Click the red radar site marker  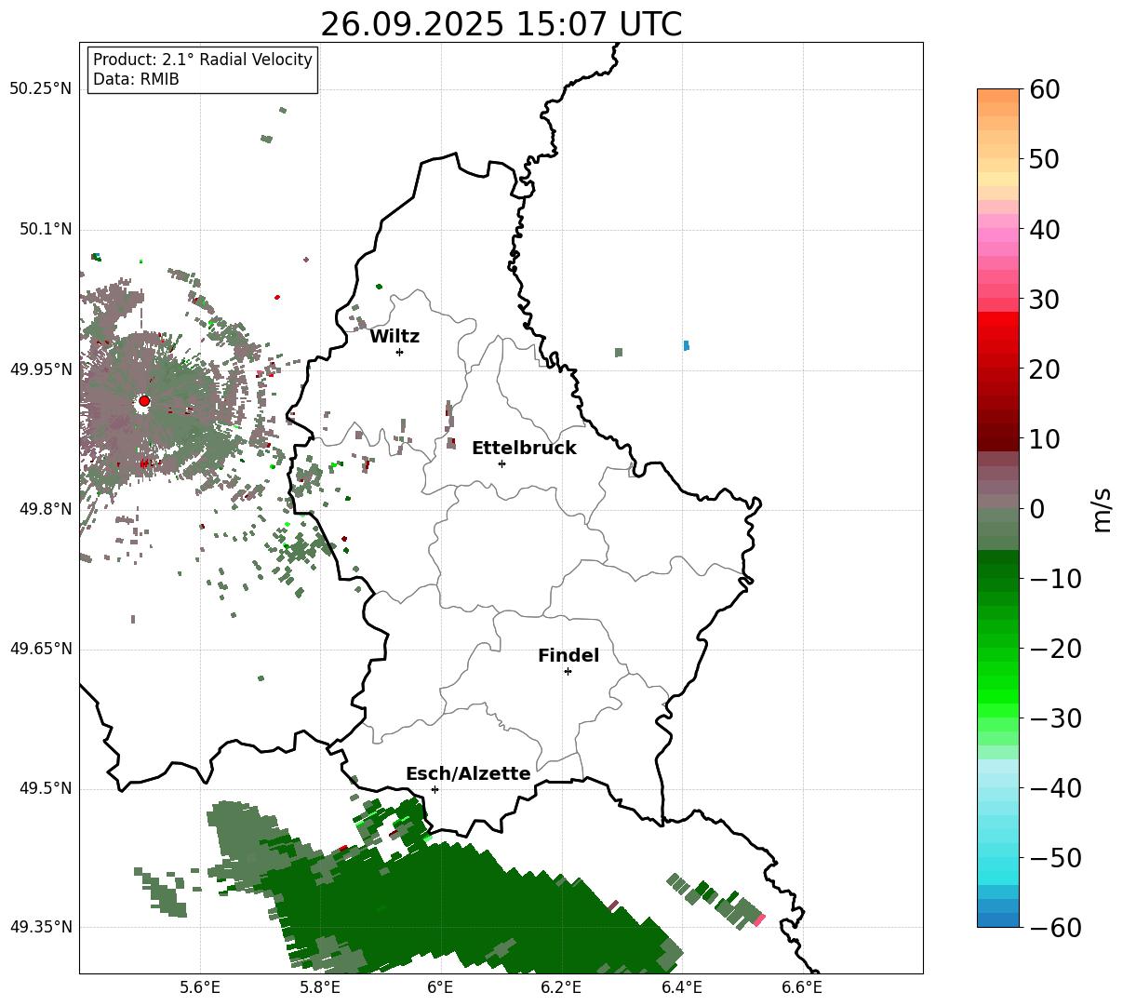coord(143,401)
